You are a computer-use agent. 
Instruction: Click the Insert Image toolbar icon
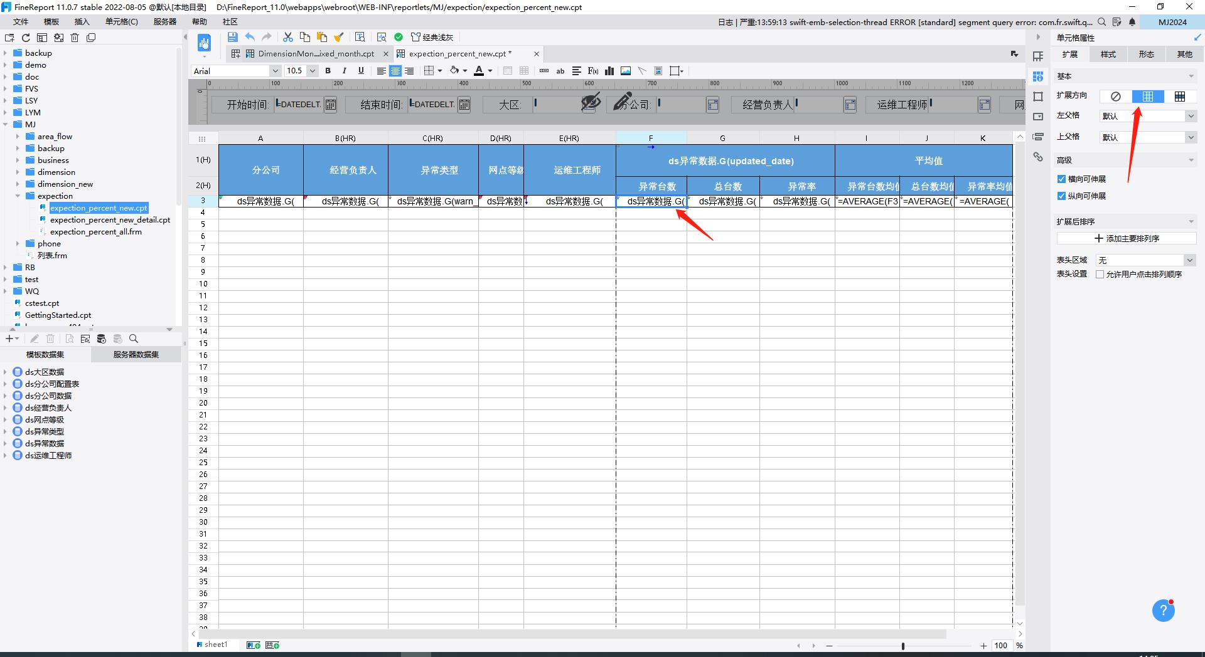pyautogui.click(x=626, y=71)
